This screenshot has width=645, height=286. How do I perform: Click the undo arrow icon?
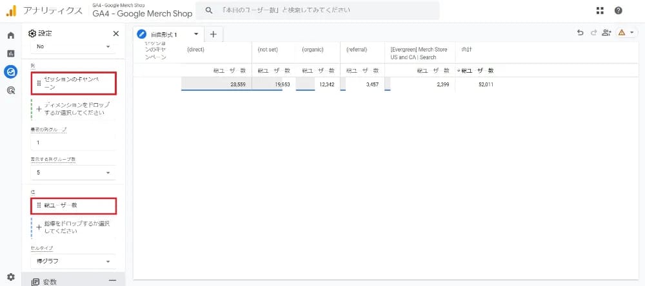[580, 33]
